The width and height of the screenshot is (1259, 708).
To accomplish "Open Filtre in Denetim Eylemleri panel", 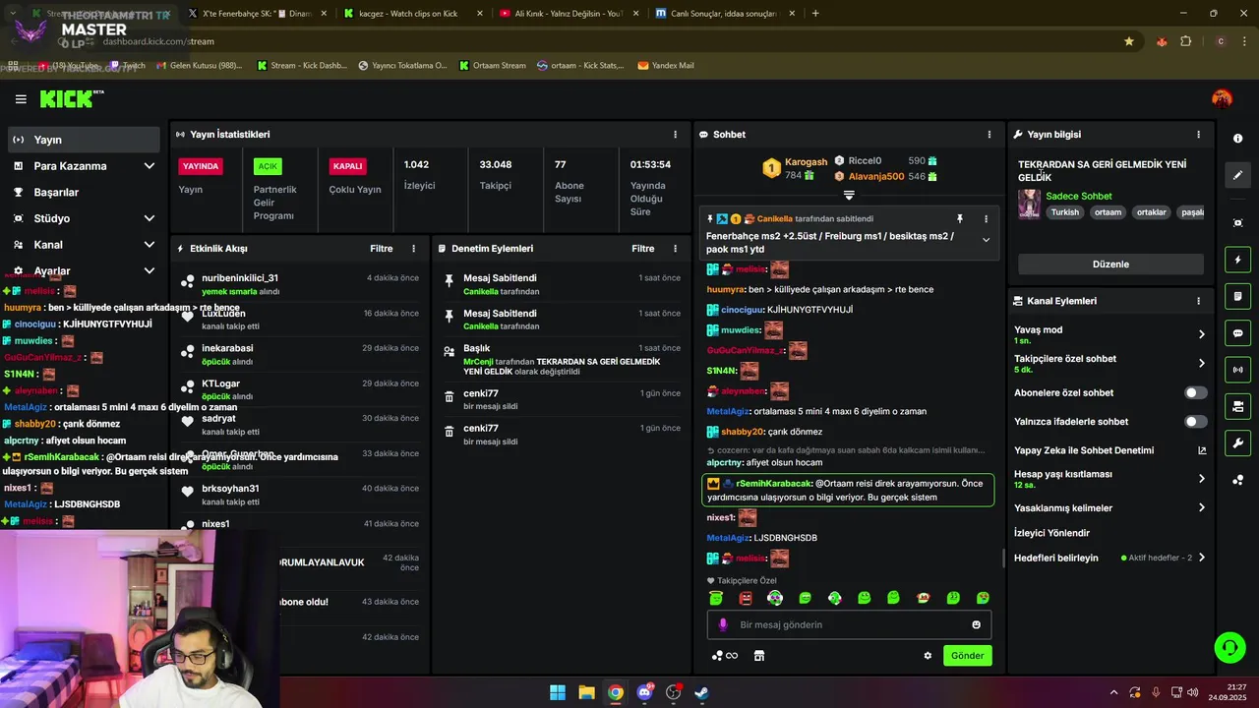I will 642,249.
